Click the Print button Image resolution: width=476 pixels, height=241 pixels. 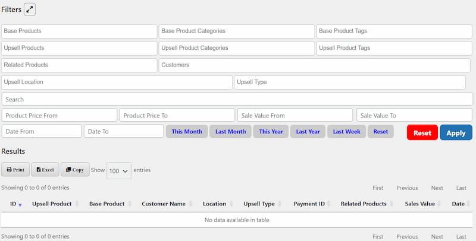pyautogui.click(x=15, y=170)
